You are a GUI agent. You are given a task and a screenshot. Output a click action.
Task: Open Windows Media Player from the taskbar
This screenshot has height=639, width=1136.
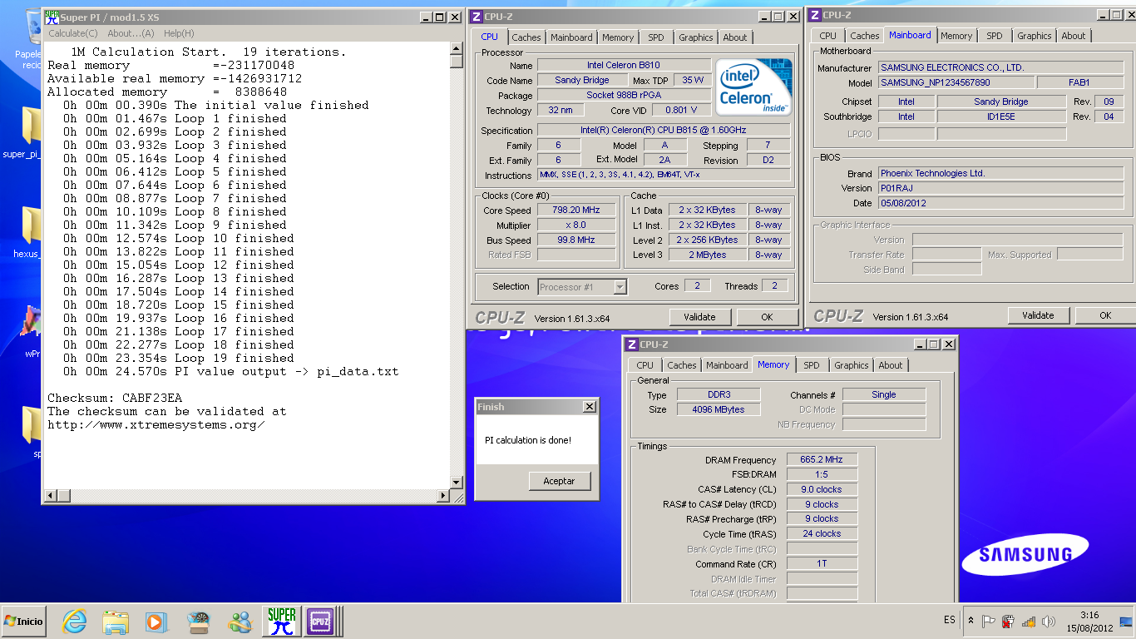(156, 622)
